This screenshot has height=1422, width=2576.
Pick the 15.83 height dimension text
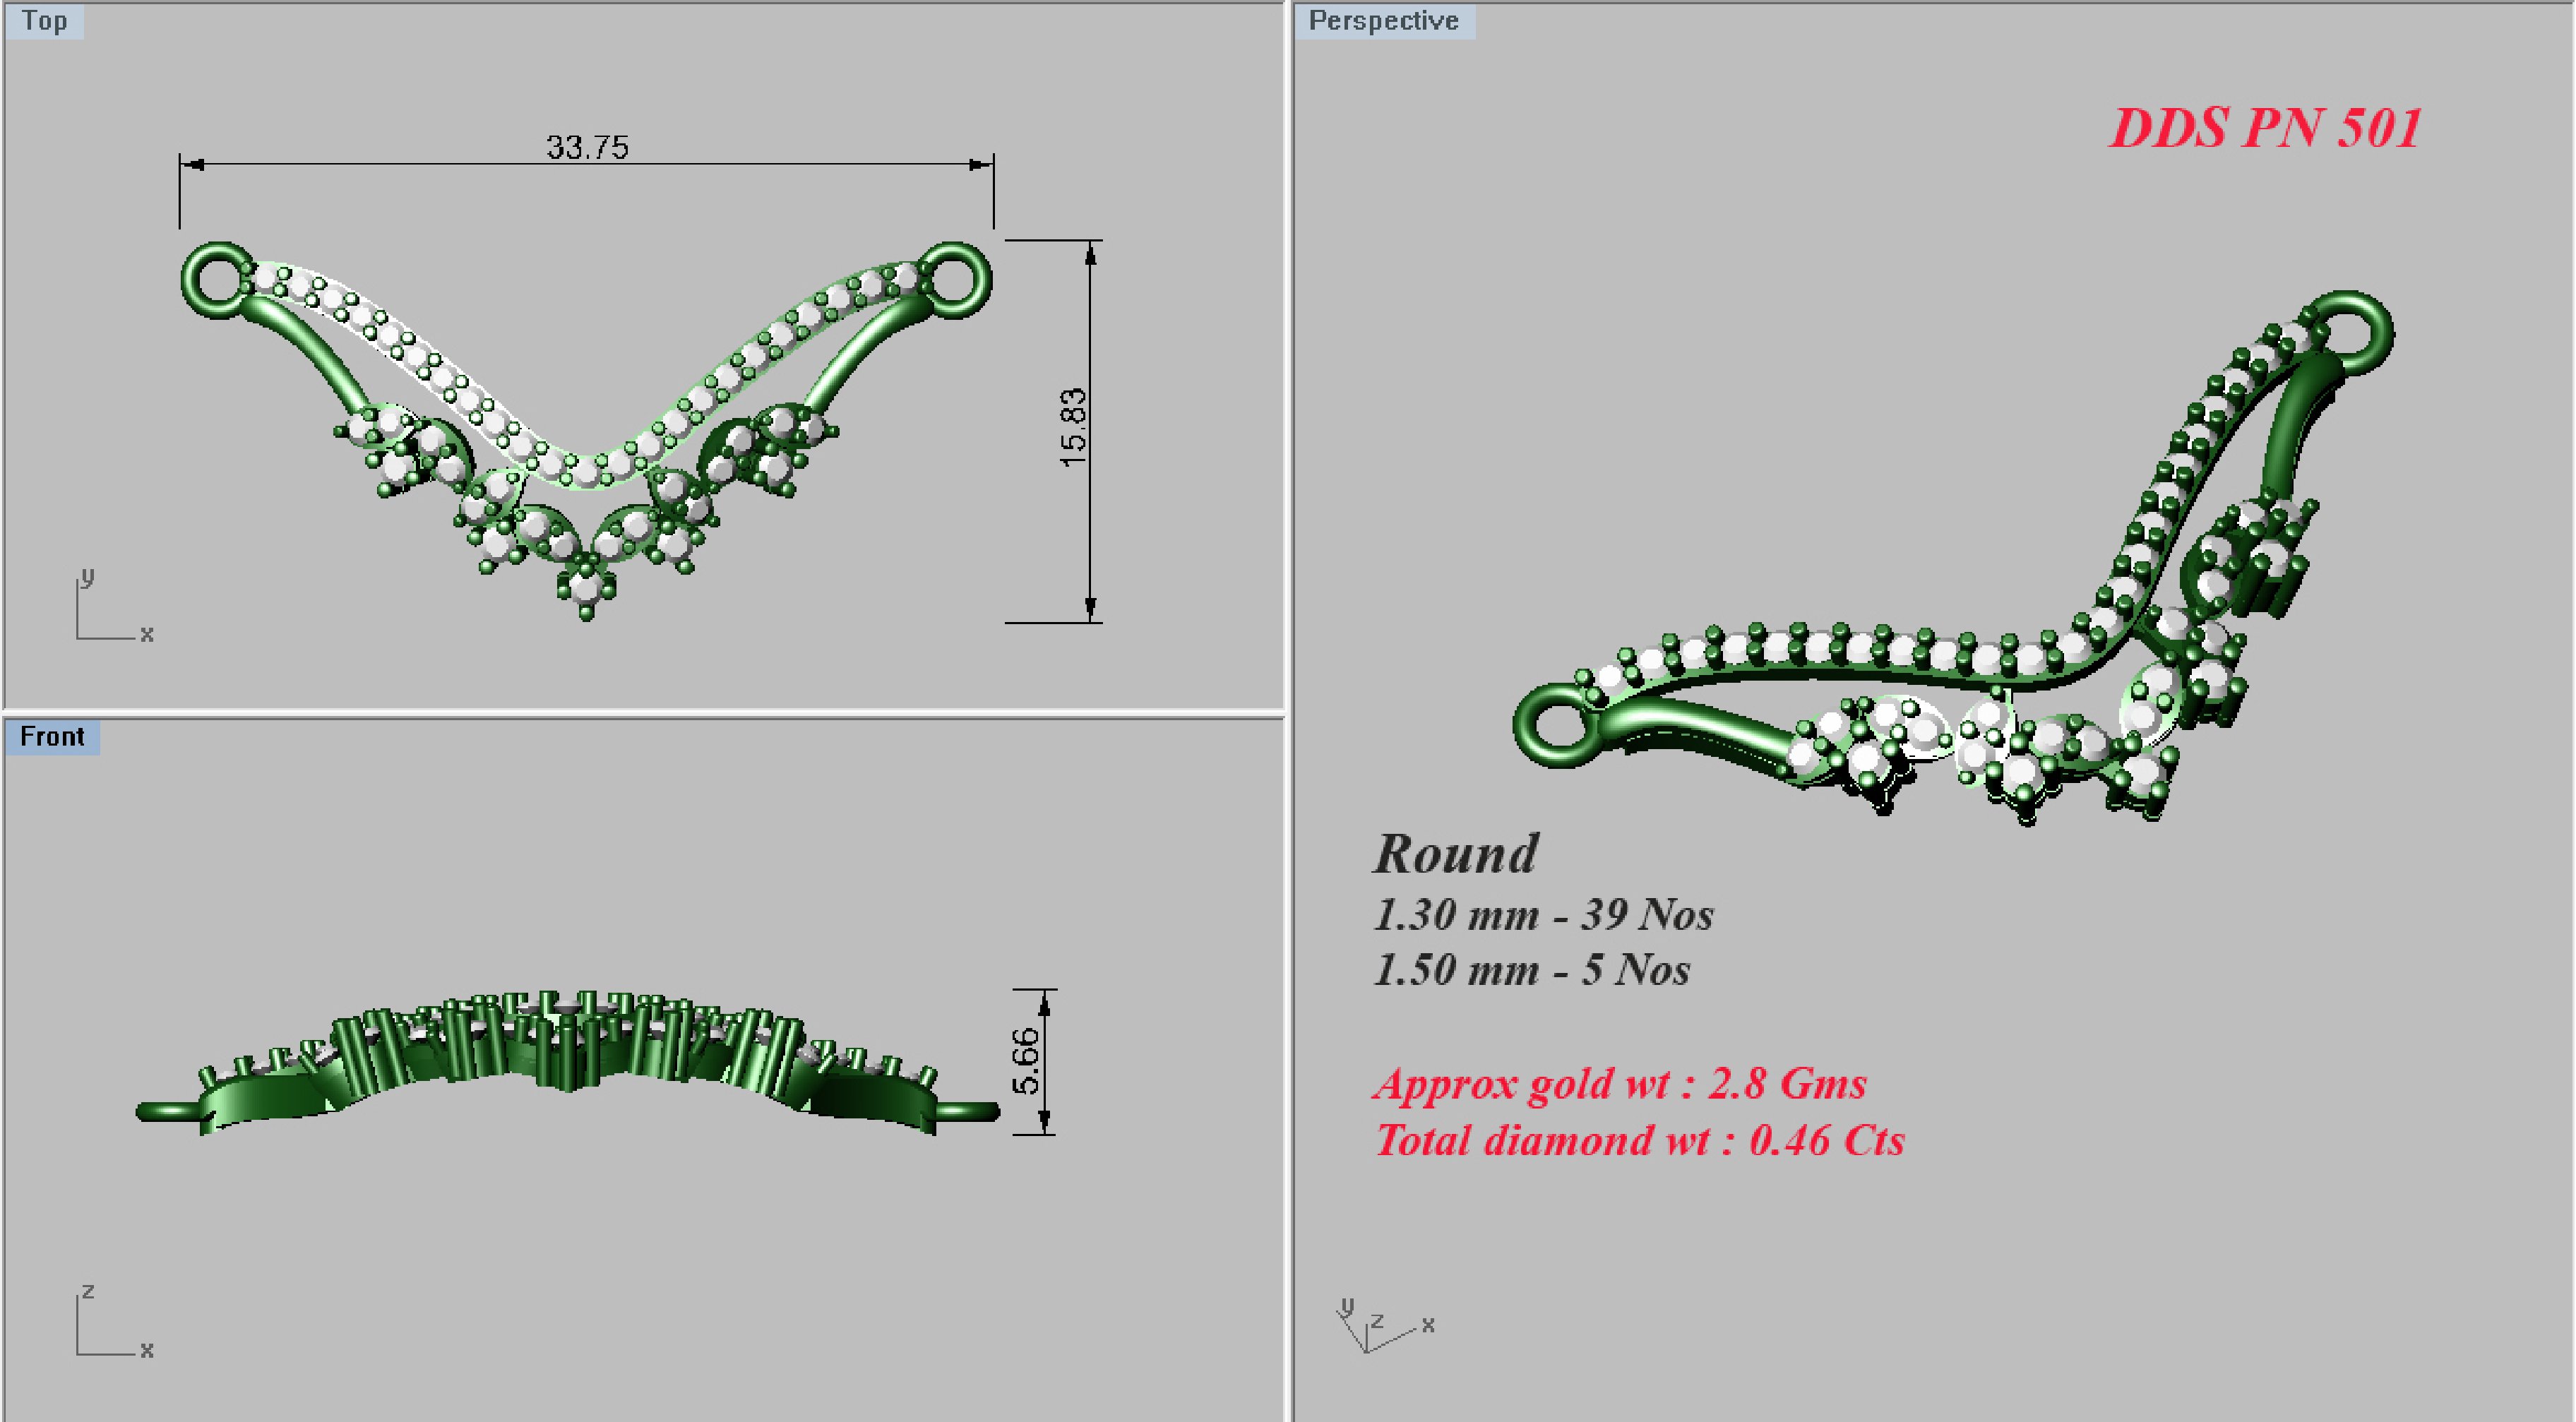point(1072,427)
